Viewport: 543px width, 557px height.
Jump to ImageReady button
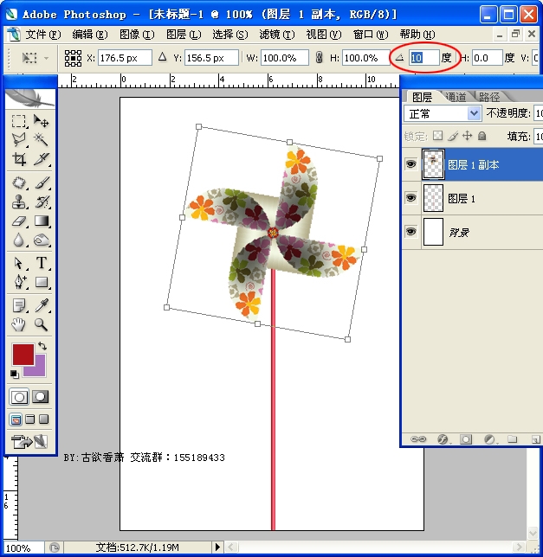point(29,442)
